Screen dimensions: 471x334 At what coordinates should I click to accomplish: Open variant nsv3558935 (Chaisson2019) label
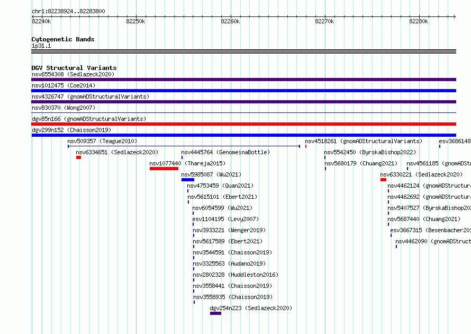click(233, 297)
